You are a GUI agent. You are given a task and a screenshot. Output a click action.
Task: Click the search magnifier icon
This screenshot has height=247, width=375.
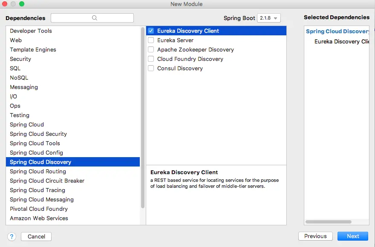(x=95, y=18)
